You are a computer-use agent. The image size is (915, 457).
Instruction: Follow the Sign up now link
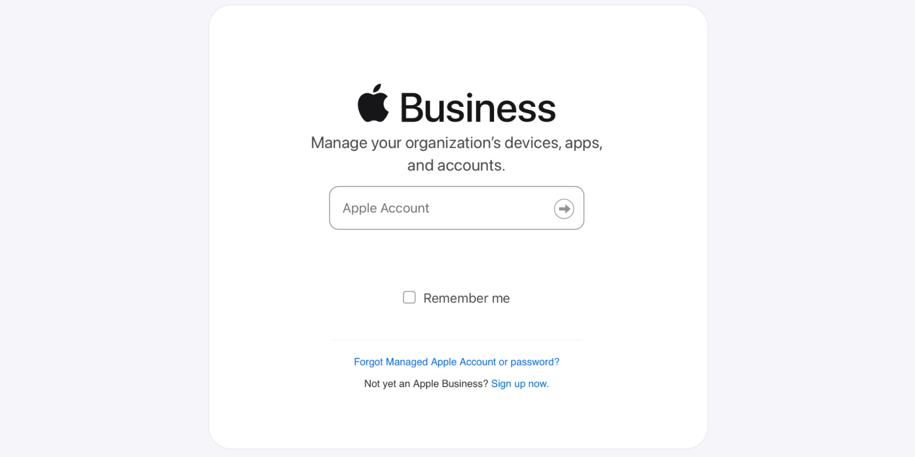(x=519, y=384)
